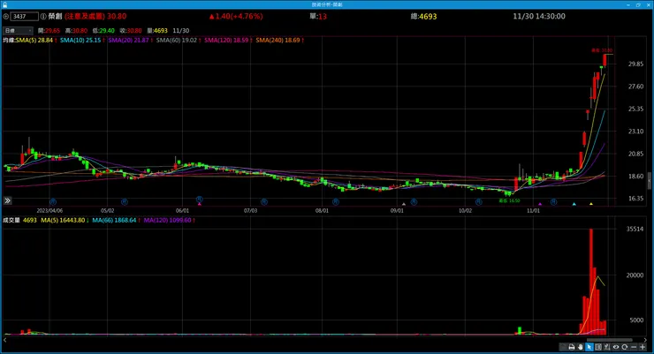Screen dimensions: 654x354
Task: Click the last red candlestick at 30.80
Action: coord(605,60)
